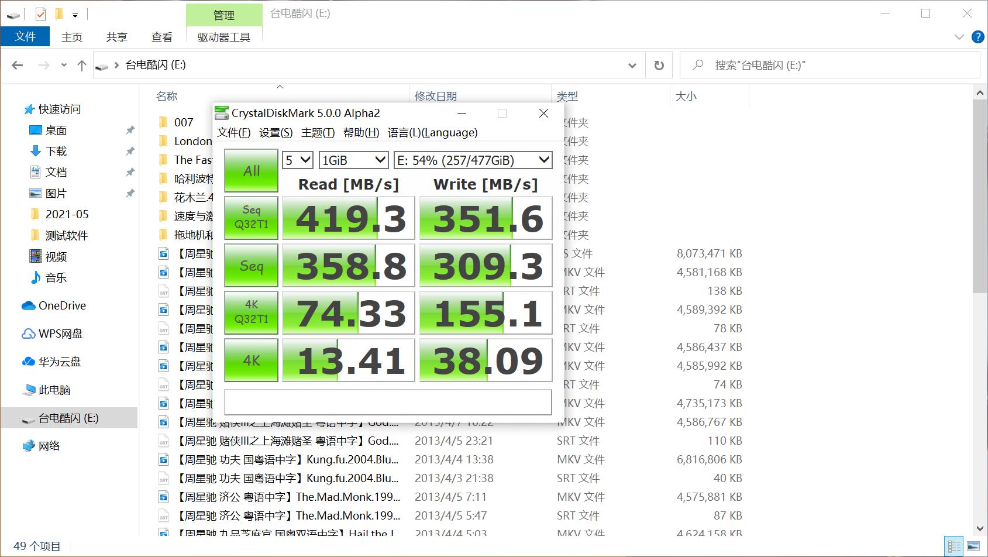The width and height of the screenshot is (988, 557).
Task: Open the 查看 ribbon tab
Action: 162,37
